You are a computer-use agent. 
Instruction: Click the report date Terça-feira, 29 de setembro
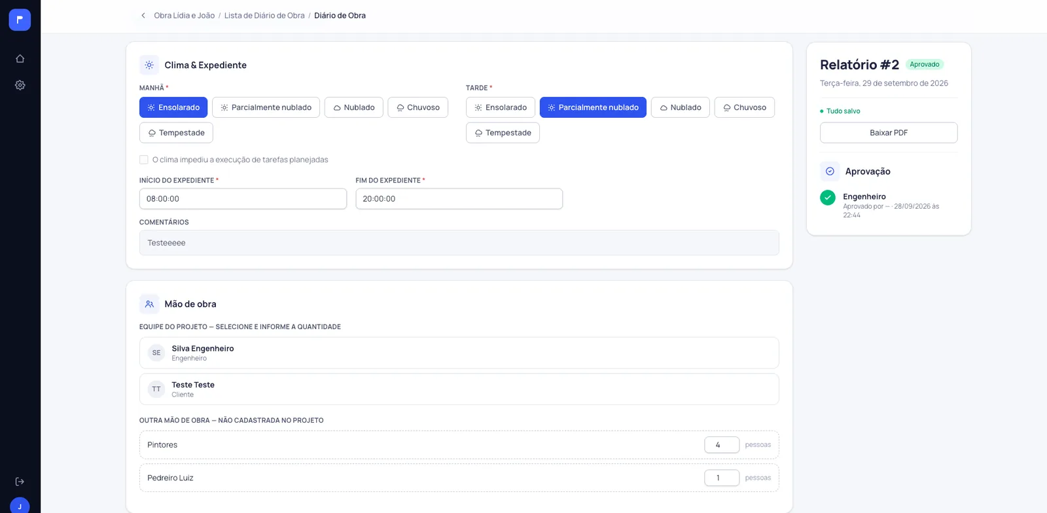pos(884,83)
